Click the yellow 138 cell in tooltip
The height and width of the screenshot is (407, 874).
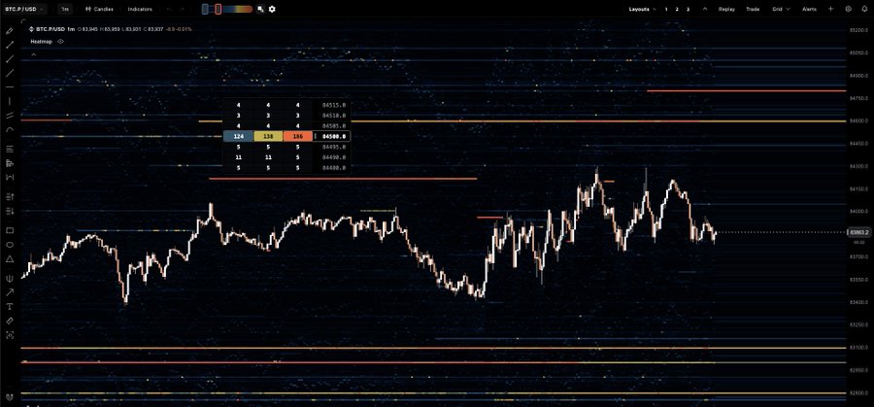click(x=268, y=137)
